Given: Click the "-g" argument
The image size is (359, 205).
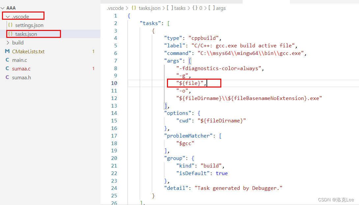Looking at the screenshot, I should [x=182, y=76].
